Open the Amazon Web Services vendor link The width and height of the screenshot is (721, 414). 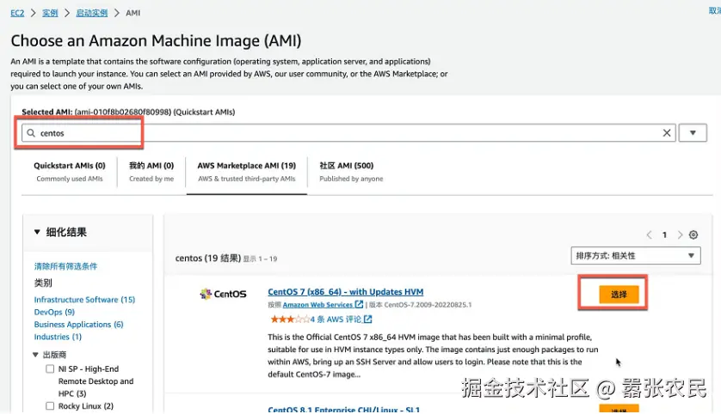pyautogui.click(x=317, y=305)
